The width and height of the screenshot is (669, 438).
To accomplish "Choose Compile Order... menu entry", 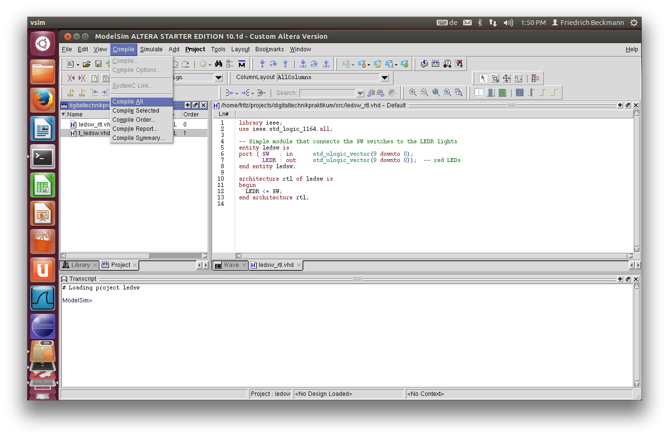I will pos(134,120).
